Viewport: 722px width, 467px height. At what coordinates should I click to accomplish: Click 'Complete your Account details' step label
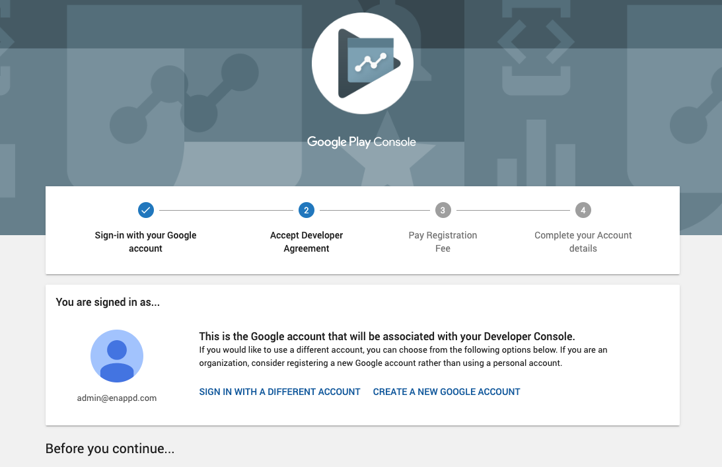click(x=583, y=242)
